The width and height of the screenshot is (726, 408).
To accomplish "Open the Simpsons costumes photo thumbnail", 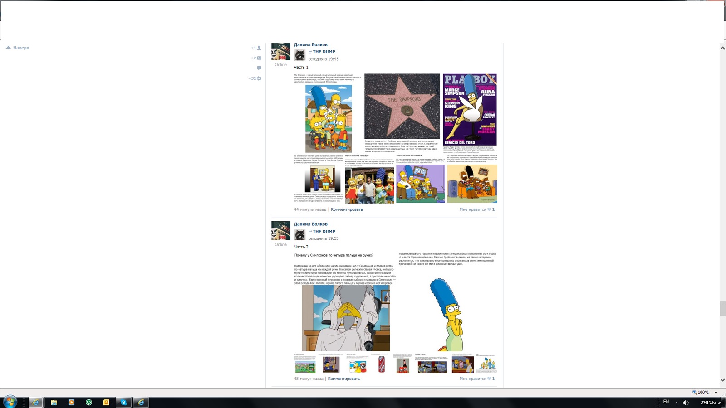I will pyautogui.click(x=369, y=185).
